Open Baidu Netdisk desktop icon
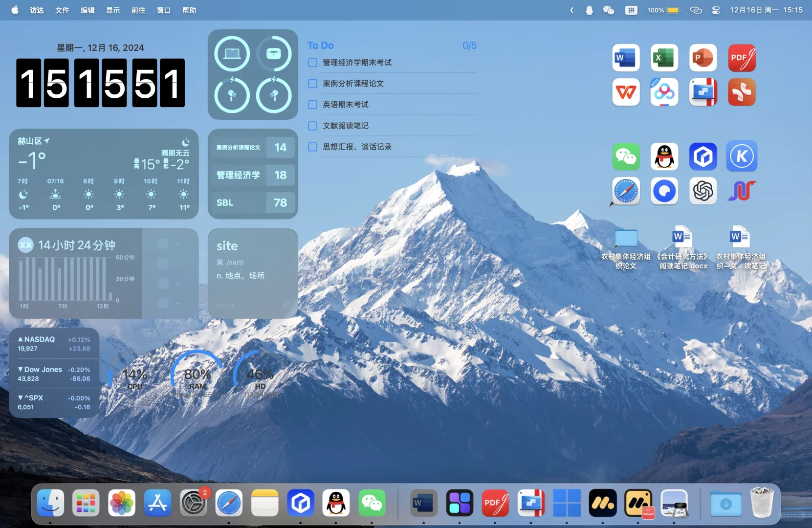 point(664,92)
